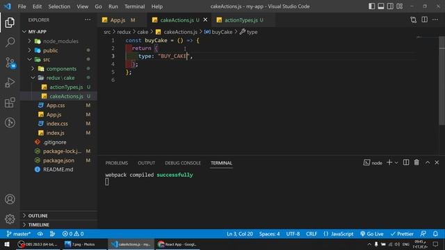The height and width of the screenshot is (250, 445).
Task: Open the Help menu
Action: (157, 6)
